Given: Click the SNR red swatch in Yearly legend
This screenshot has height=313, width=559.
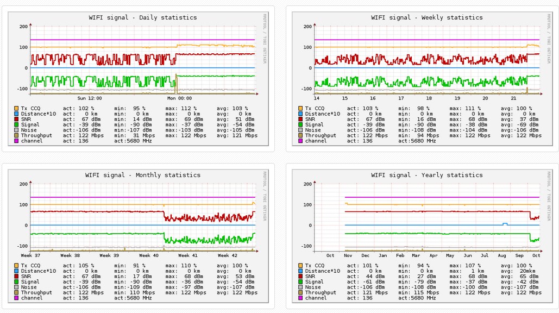Looking at the screenshot, I should (300, 276).
